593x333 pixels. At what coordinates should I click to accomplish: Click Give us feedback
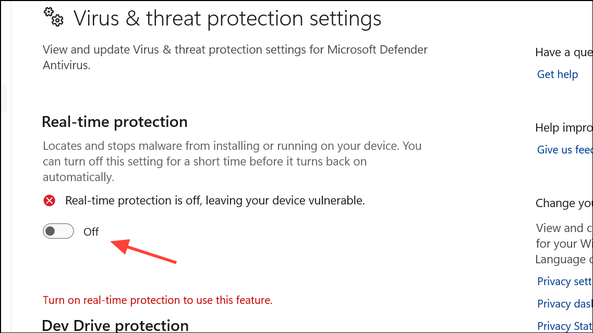click(x=564, y=150)
